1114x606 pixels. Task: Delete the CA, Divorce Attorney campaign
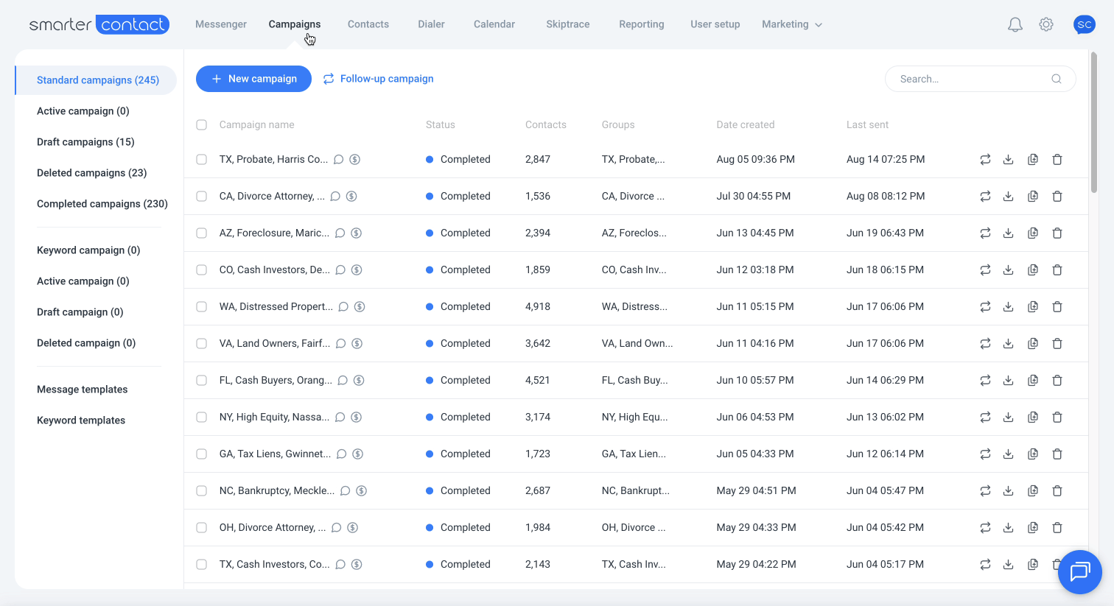click(x=1057, y=196)
